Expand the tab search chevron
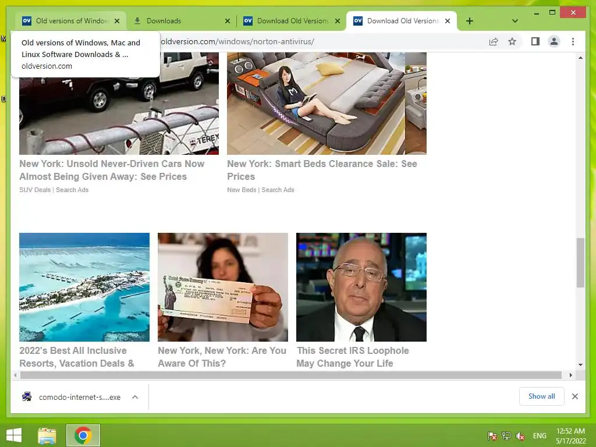 (515, 21)
